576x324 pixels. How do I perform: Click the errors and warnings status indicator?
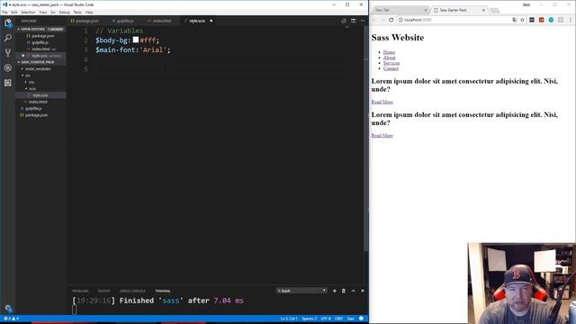(11, 319)
